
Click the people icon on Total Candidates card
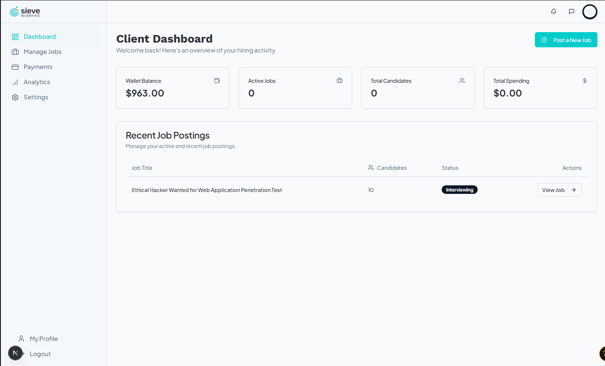click(462, 80)
